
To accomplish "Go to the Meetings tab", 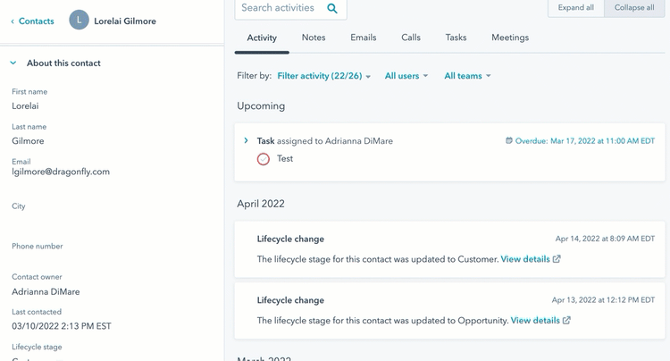I will click(510, 38).
